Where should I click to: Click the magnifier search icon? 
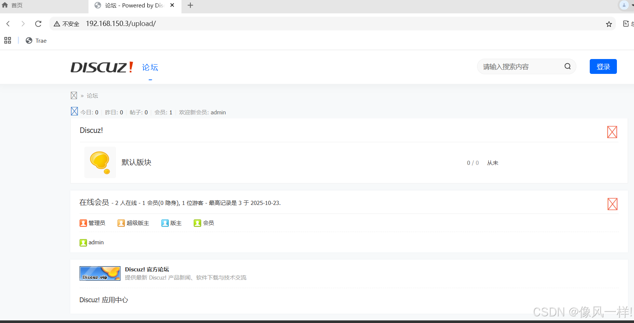click(x=567, y=66)
